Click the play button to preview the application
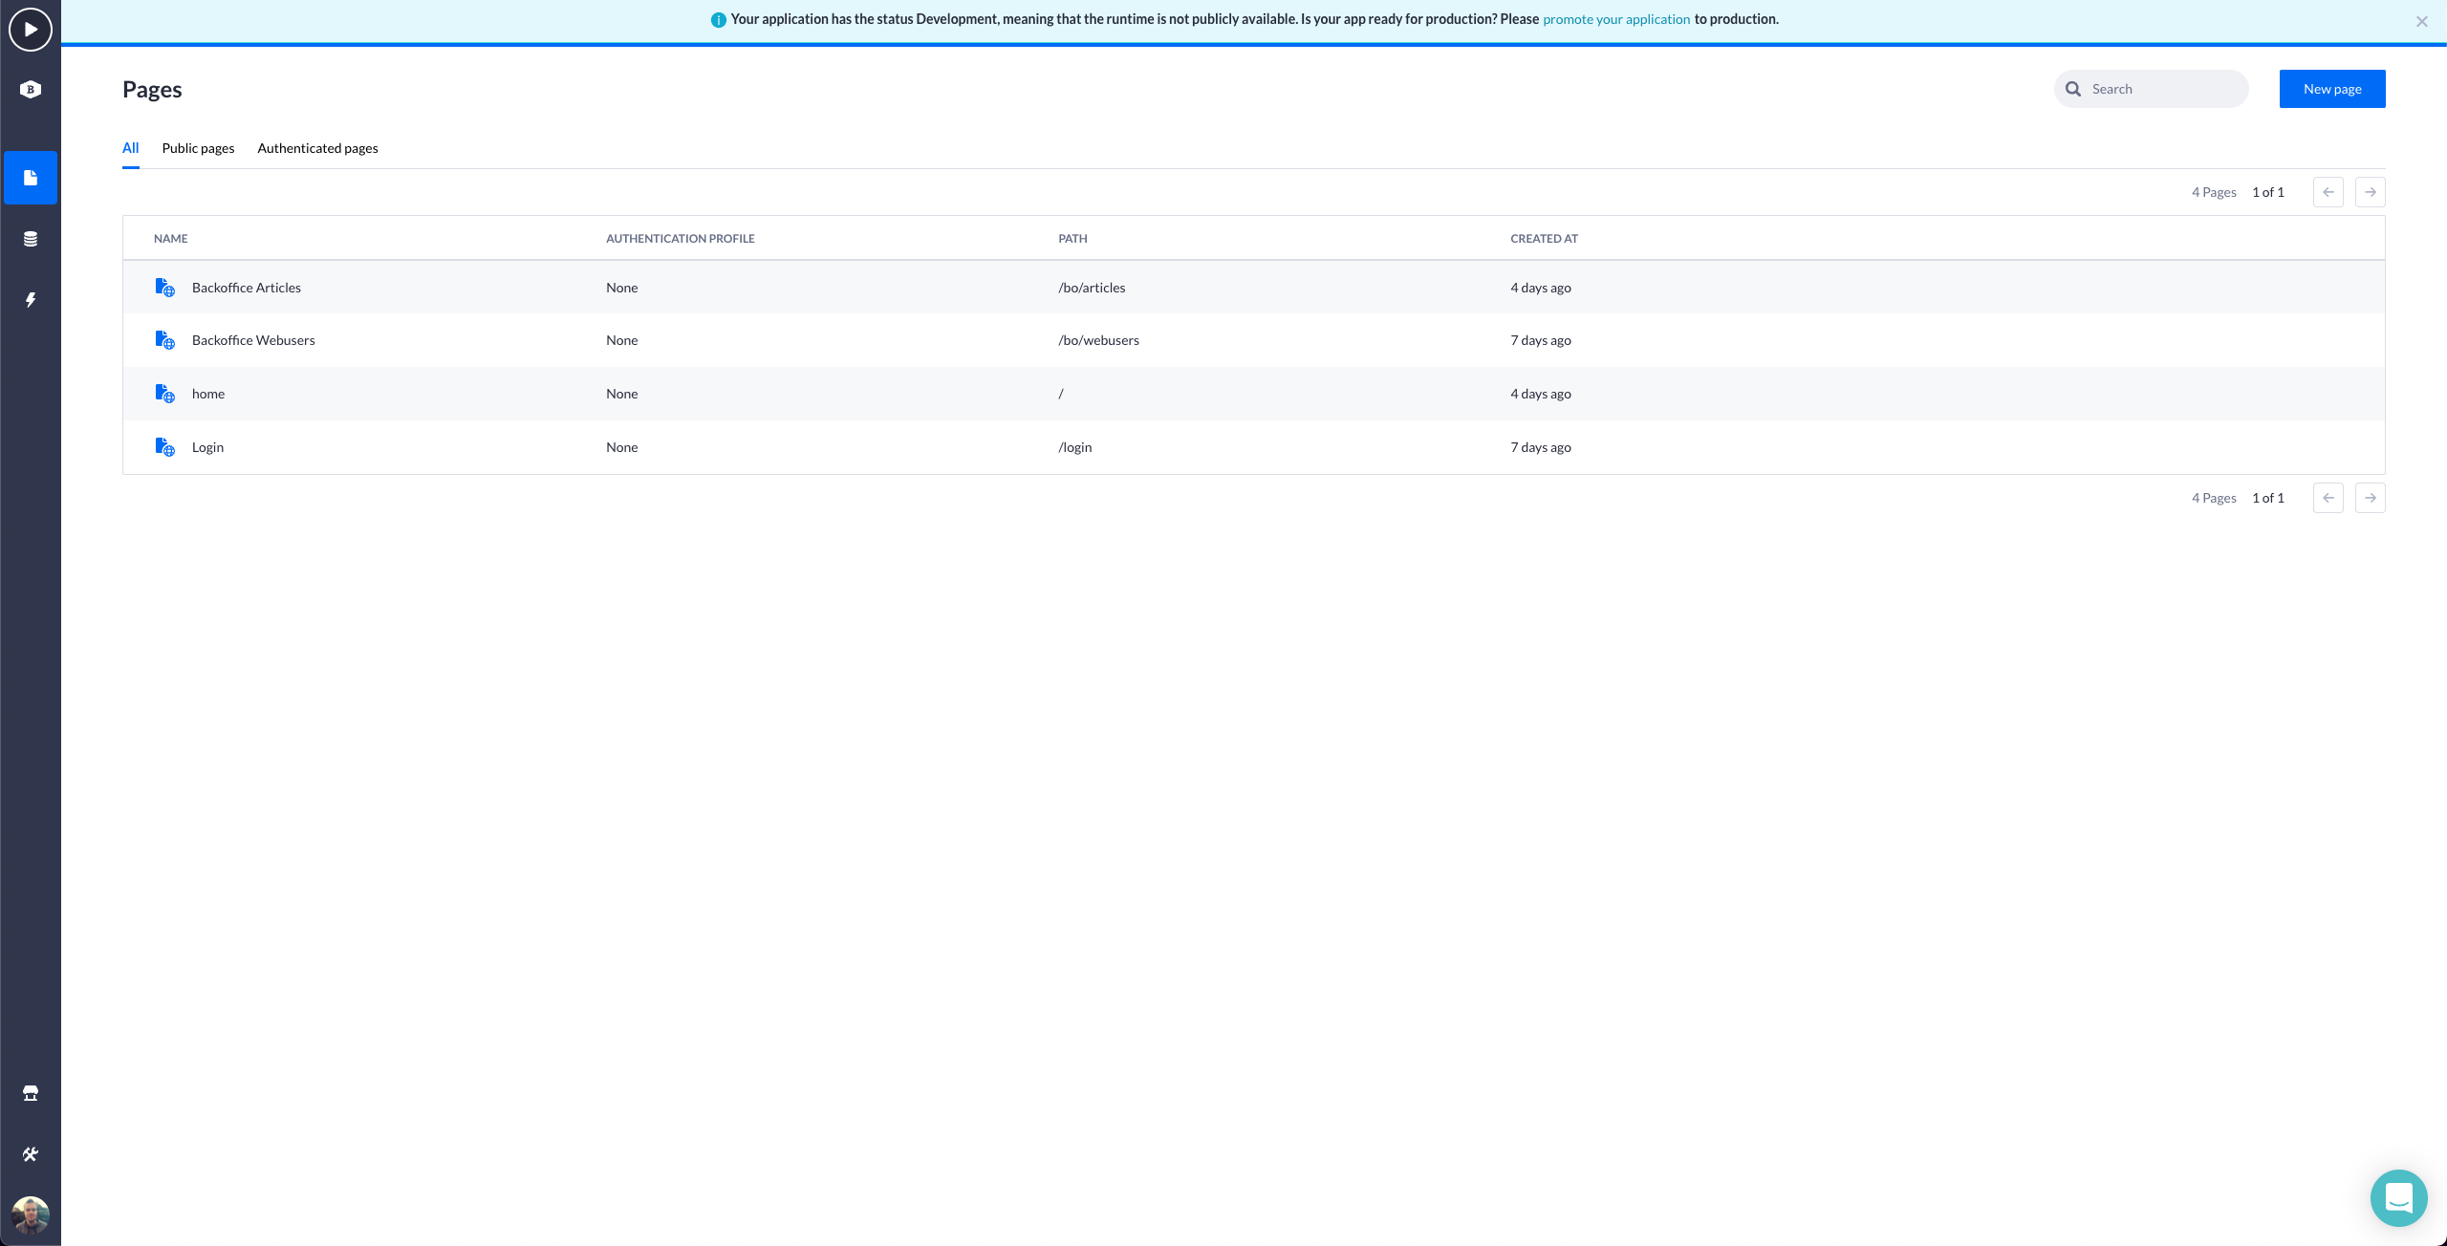Screen dimensions: 2447x1246 pyautogui.click(x=30, y=29)
